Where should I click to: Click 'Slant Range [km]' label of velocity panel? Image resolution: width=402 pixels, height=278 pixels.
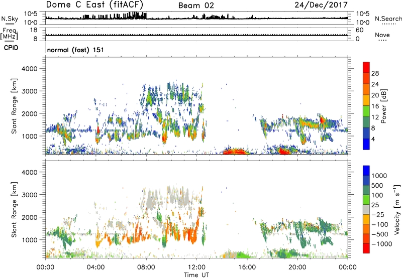(15, 210)
